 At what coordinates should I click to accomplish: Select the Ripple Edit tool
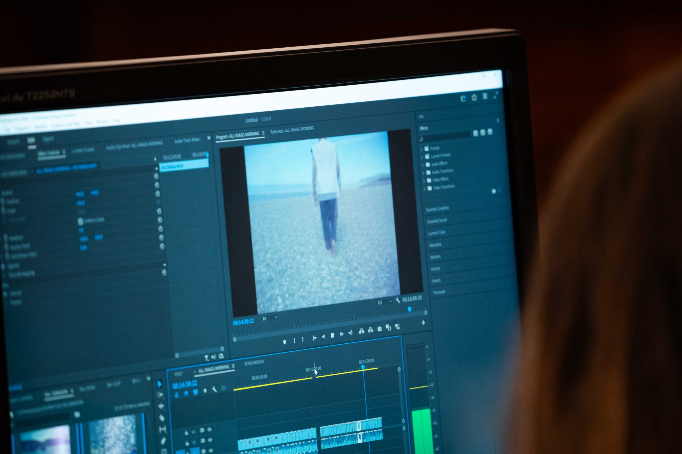[161, 406]
